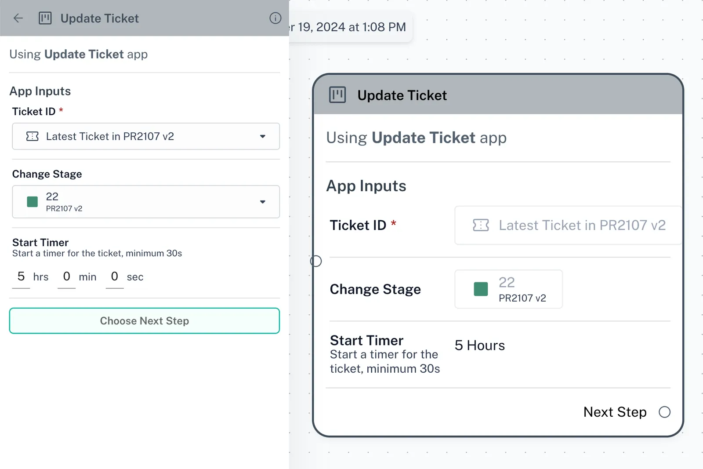Screen dimensions: 703x469
Task: Click the info icon in Update Ticket header
Action: pos(275,18)
